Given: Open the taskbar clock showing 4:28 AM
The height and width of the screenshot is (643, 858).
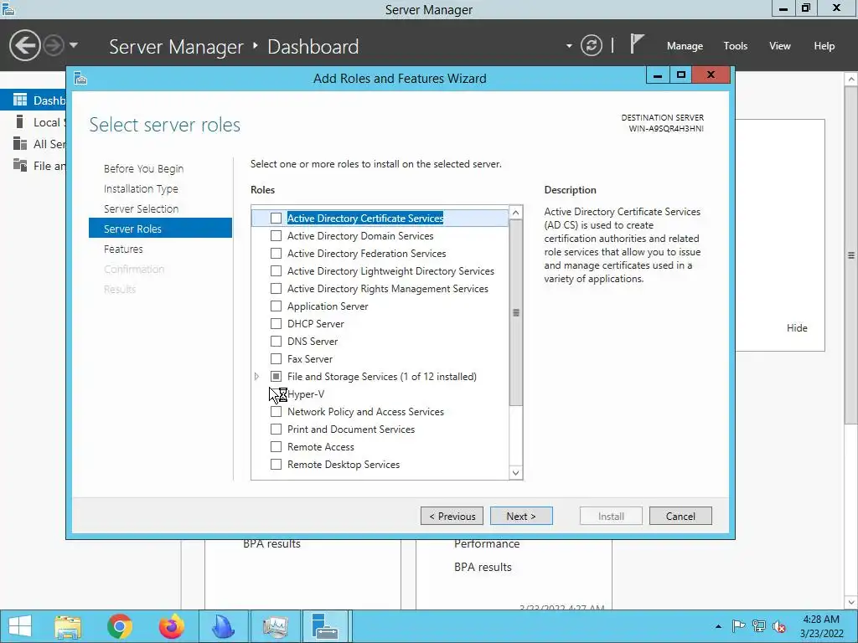Looking at the screenshot, I should point(821,626).
